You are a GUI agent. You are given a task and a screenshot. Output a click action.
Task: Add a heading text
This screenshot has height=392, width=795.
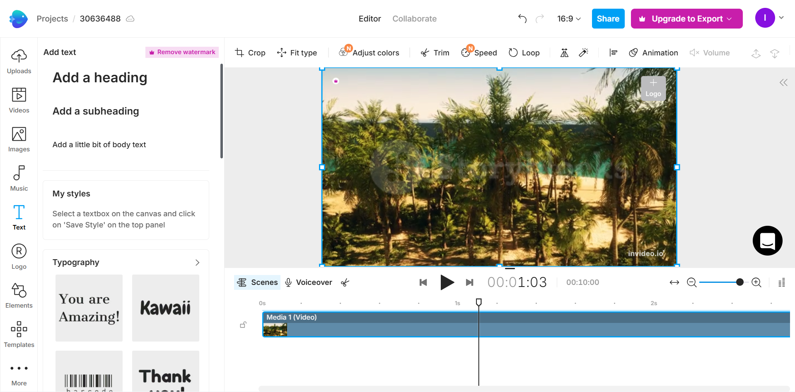(x=100, y=77)
